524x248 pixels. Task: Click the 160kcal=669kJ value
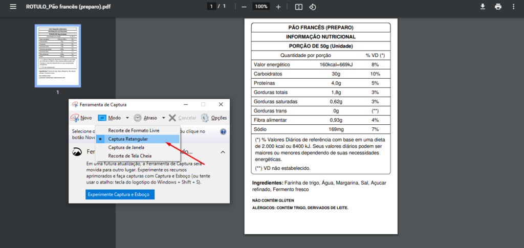(x=336, y=64)
